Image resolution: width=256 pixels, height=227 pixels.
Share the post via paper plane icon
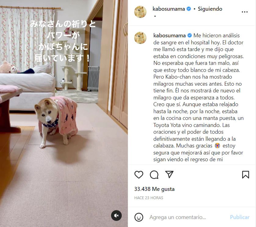coord(169,174)
